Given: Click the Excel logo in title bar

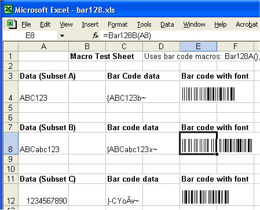Looking at the screenshot, I should [8, 9].
